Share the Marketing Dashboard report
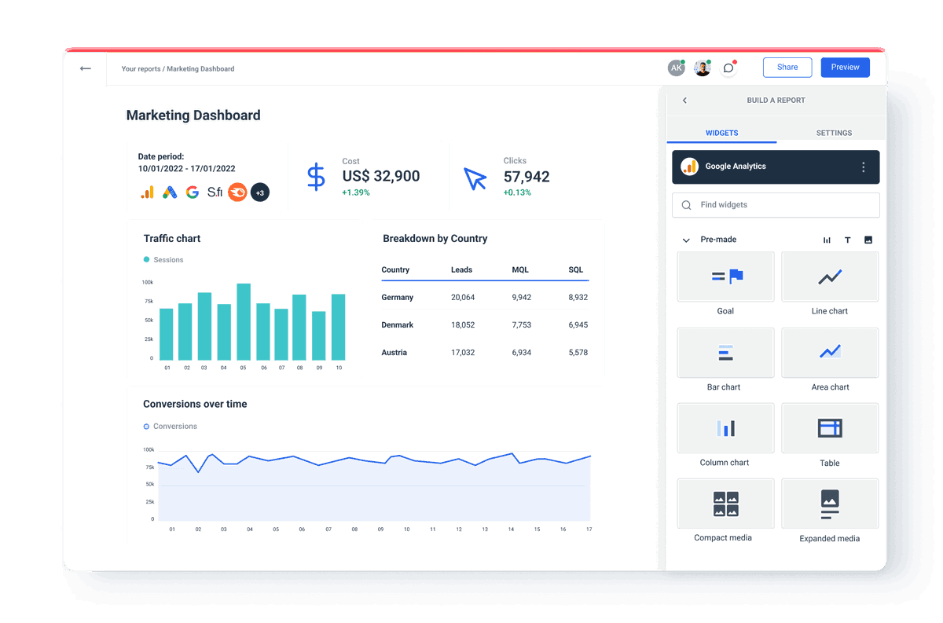 (x=787, y=68)
